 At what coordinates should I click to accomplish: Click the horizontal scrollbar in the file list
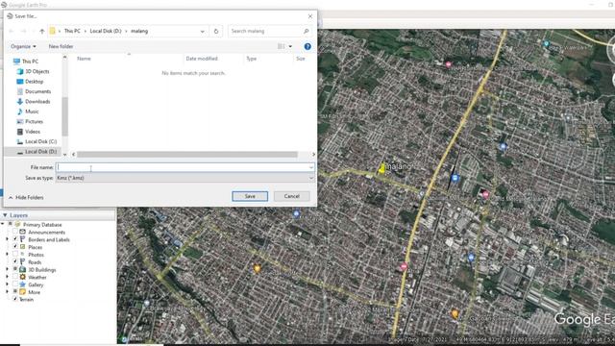pos(187,154)
